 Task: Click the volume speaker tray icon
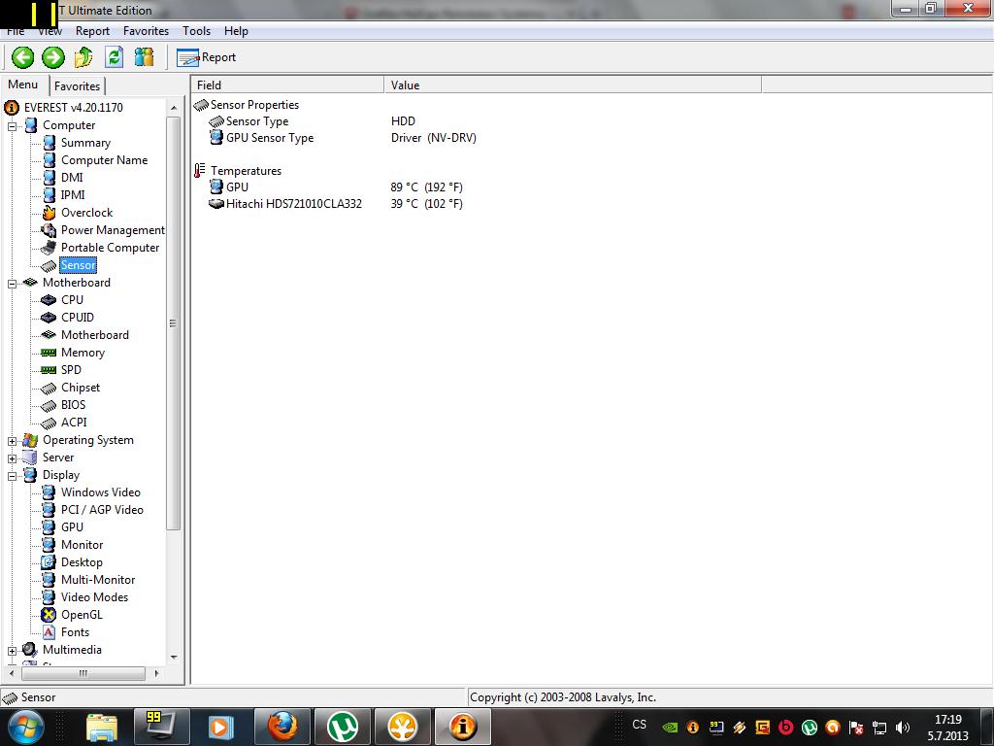pos(903,728)
